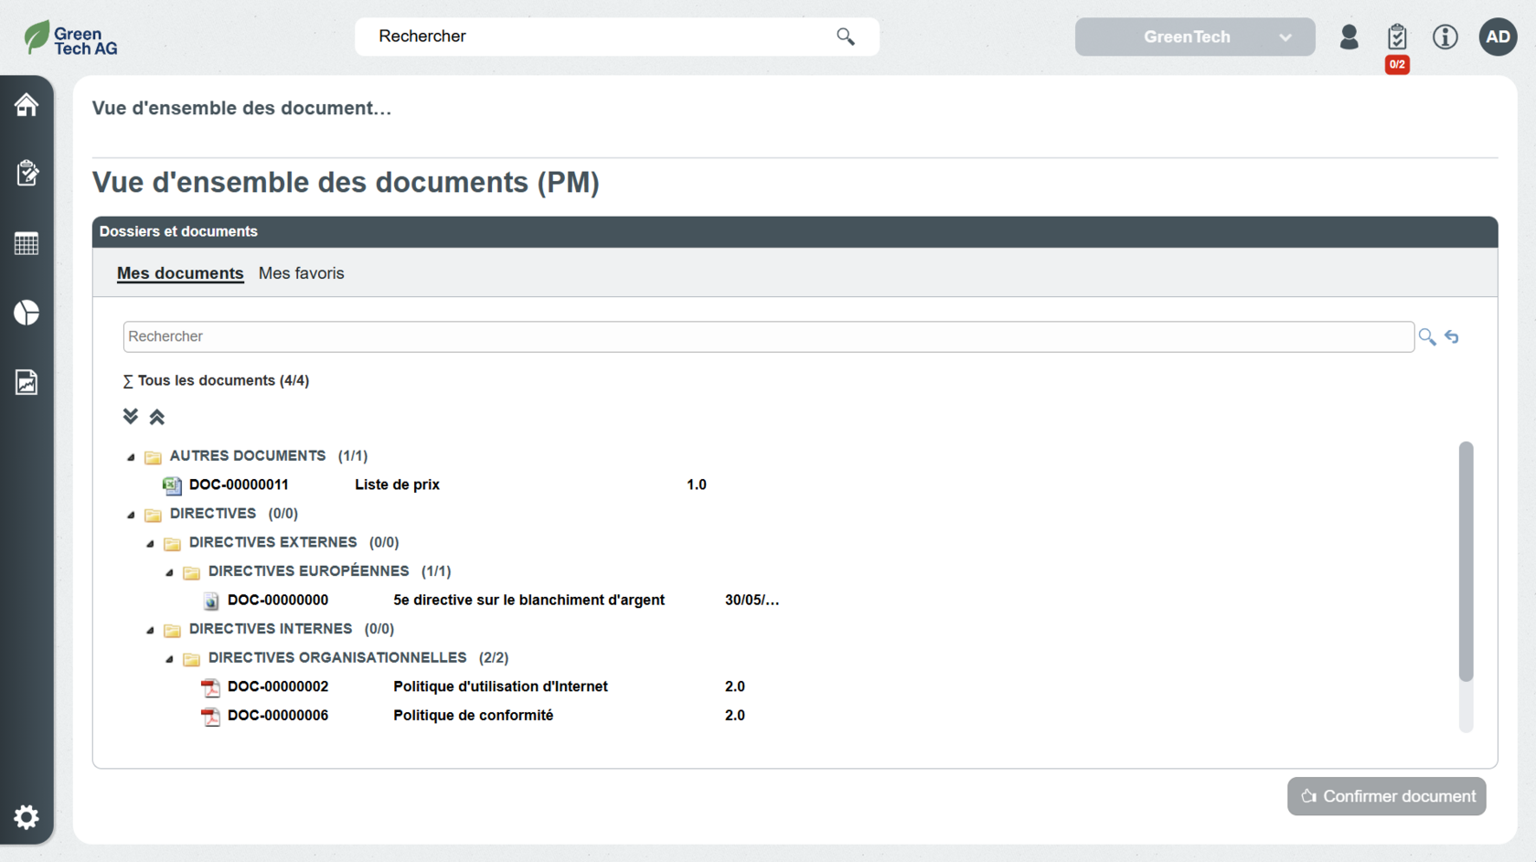Collapse all folders with double-up chevron
The image size is (1536, 862).
click(x=157, y=417)
